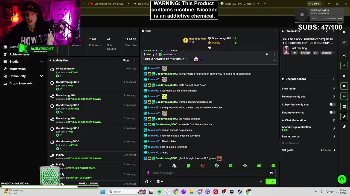Click the English stream tag
The image size is (350, 196).
305,53
